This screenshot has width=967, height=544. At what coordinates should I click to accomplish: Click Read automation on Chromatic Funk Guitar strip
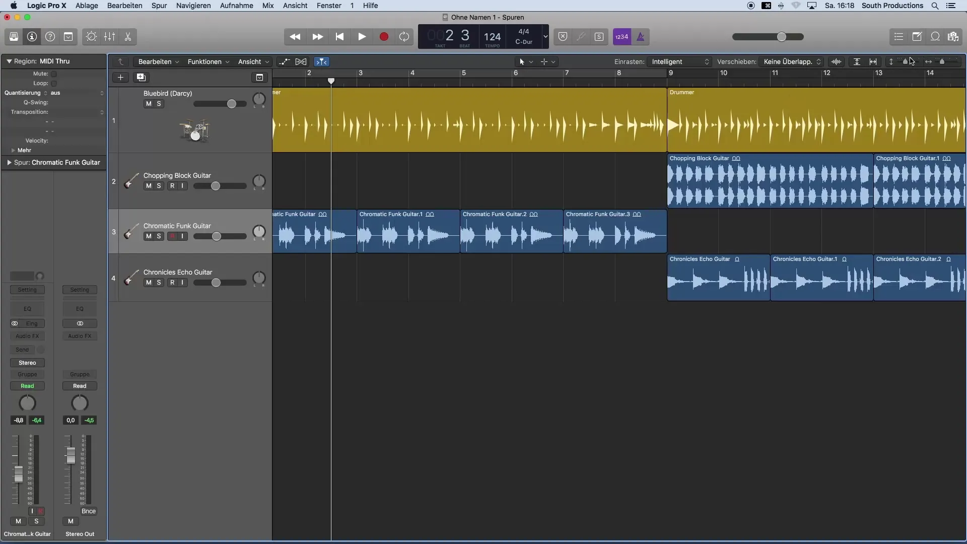tap(27, 386)
